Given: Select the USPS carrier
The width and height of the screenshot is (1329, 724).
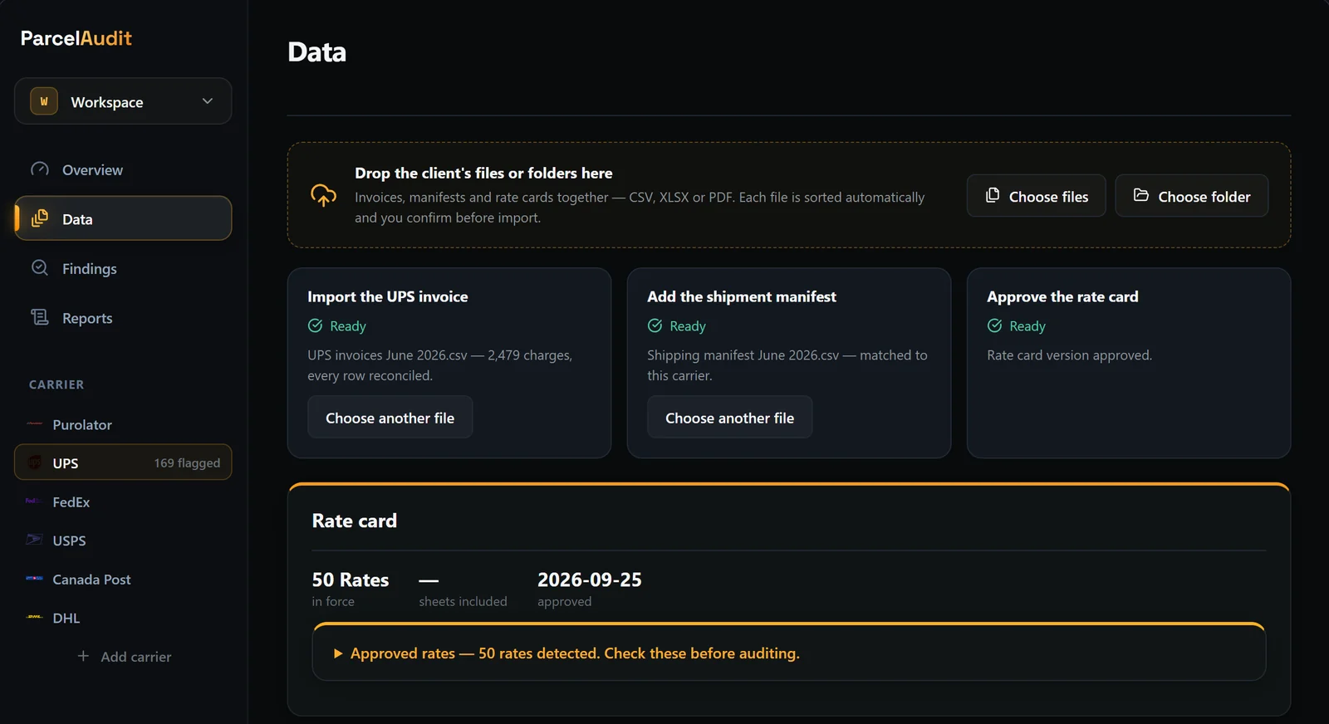Looking at the screenshot, I should point(123,541).
